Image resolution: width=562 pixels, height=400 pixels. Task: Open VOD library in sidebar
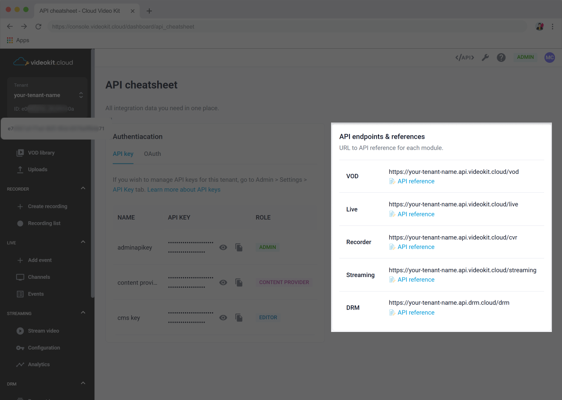[41, 153]
